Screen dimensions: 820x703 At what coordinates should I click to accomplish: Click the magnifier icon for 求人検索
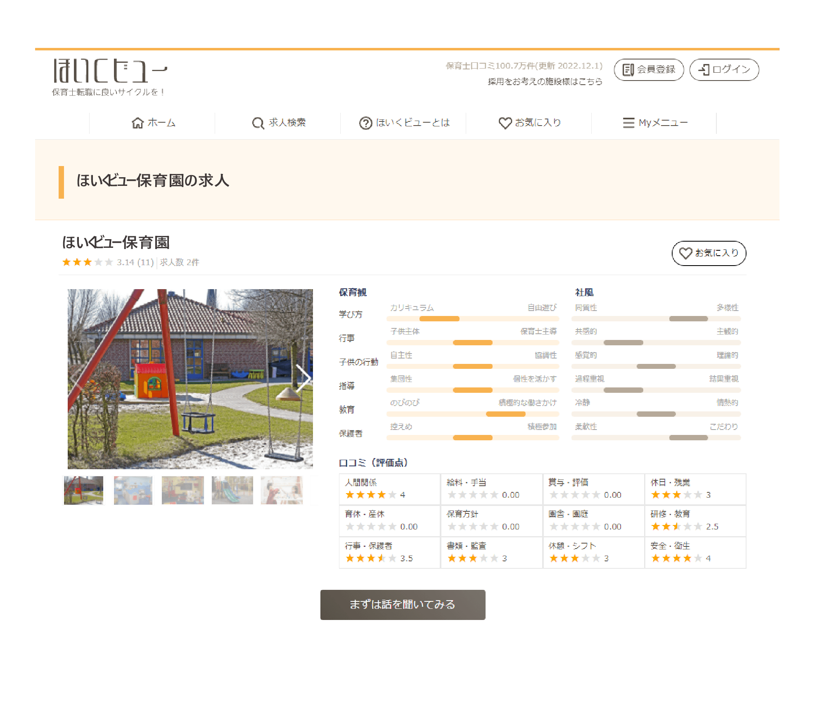(257, 123)
